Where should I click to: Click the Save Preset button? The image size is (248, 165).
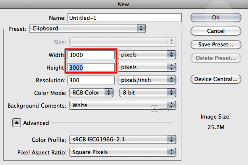[216, 45]
